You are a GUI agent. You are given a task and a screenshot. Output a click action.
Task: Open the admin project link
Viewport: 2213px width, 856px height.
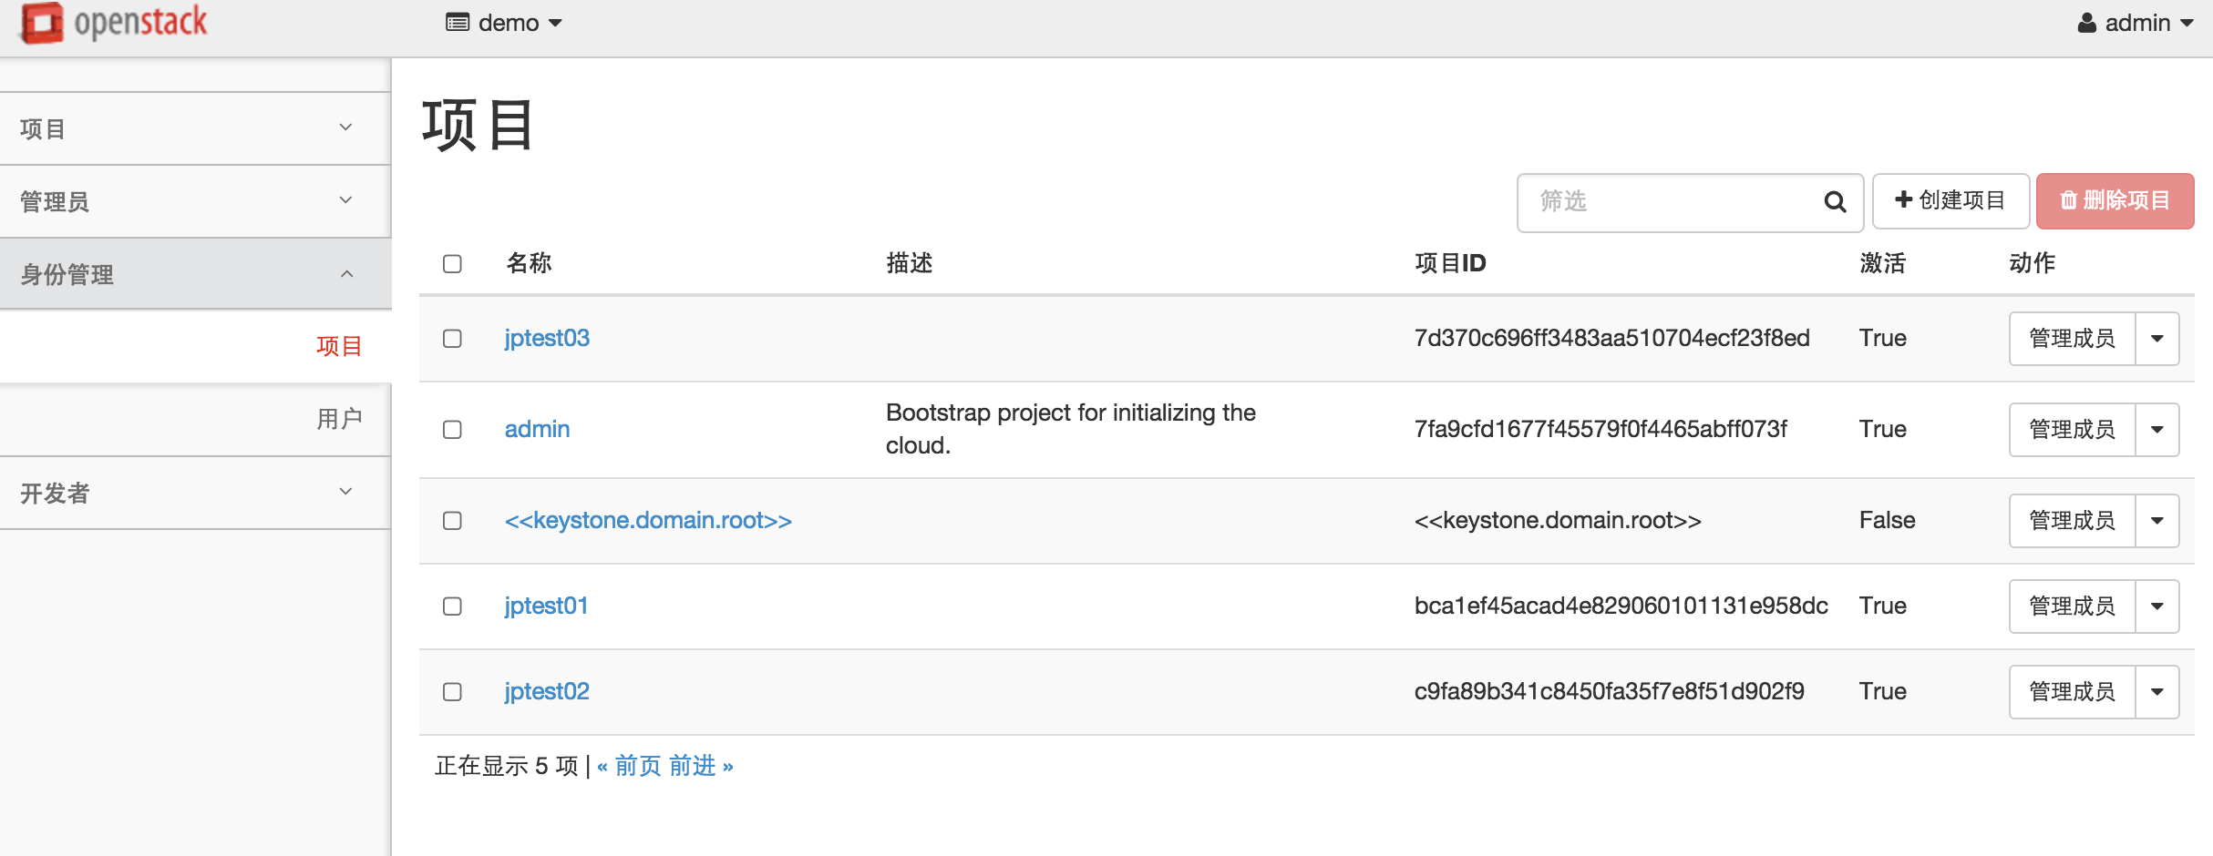click(x=537, y=429)
